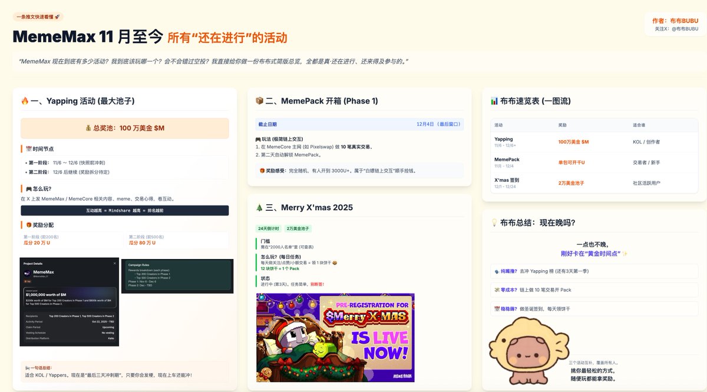Click the fire emoji beside 'Yapping 活动'
The image size is (707, 392).
[x=25, y=101]
